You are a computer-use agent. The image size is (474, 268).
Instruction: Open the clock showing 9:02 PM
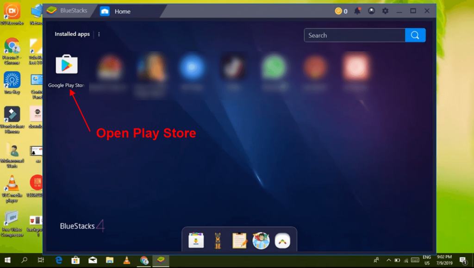tap(444, 260)
